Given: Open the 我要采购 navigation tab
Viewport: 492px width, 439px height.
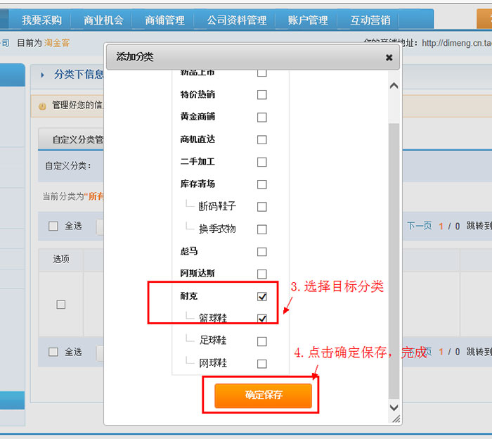Looking at the screenshot, I should (x=41, y=20).
